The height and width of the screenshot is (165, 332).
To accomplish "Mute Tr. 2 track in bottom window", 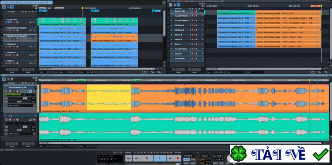I will click(10, 120).
